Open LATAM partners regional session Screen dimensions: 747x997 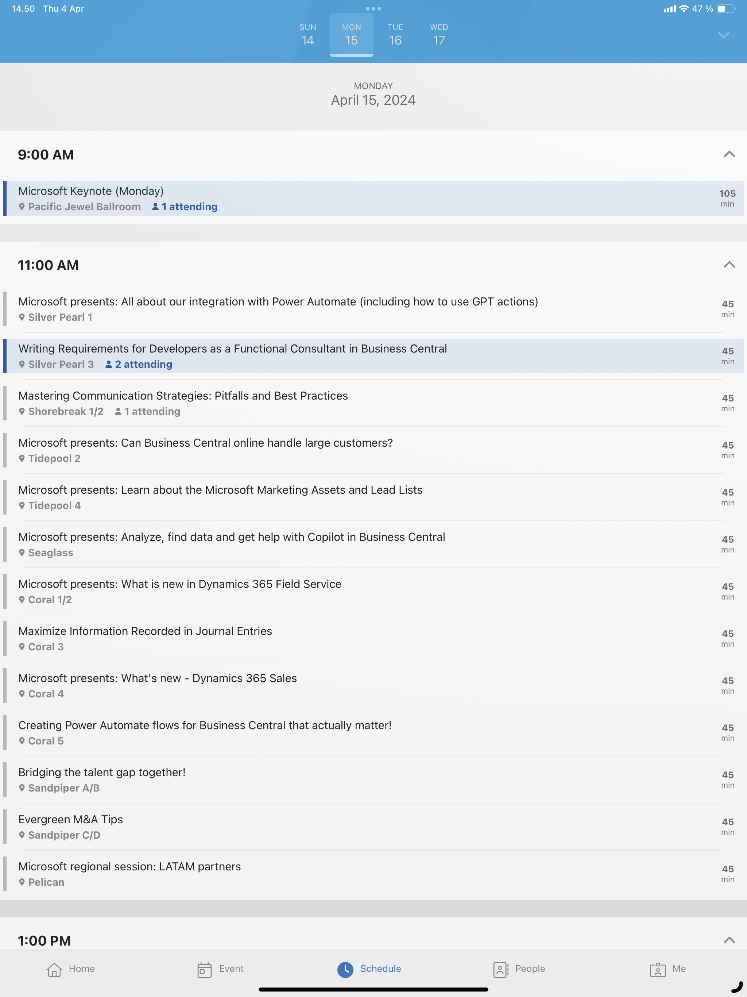[373, 874]
